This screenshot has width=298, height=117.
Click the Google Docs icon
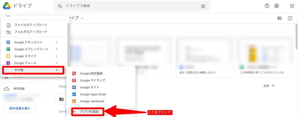[x=8, y=42]
